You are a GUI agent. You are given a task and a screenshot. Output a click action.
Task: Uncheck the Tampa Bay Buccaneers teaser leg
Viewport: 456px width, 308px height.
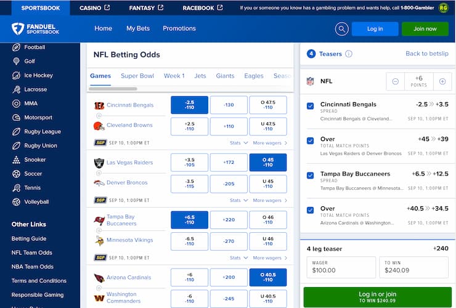click(x=311, y=176)
